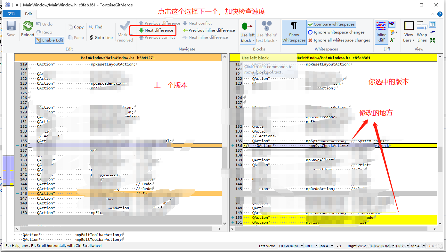Image resolution: width=446 pixels, height=252 pixels.
Task: Open the 文件 file tab
Action: 12,14
